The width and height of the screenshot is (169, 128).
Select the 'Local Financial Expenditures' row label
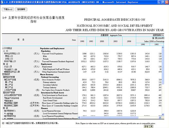[53, 116]
